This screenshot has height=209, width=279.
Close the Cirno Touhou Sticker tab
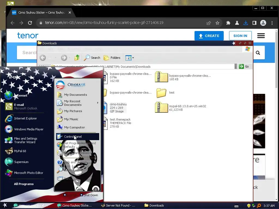(x=70, y=13)
